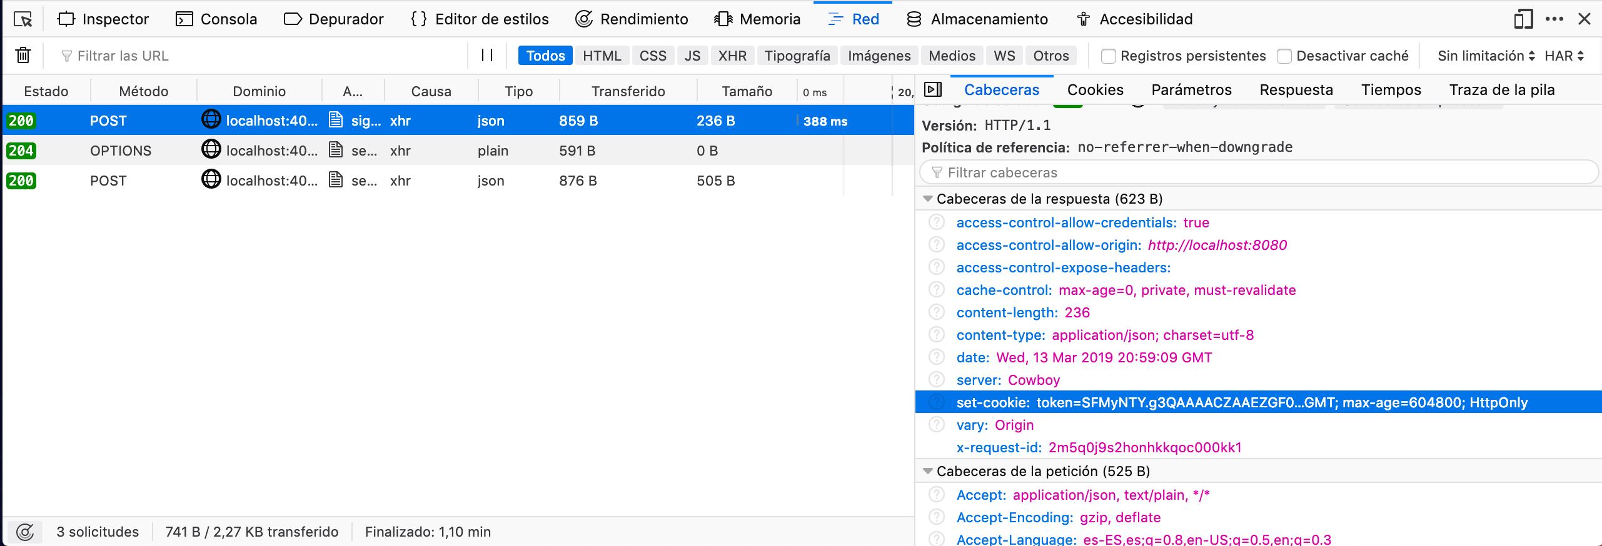Viewport: 1602px width, 546px height.
Task: Collapse Cabeceras de la respuesta section
Action: 928,199
